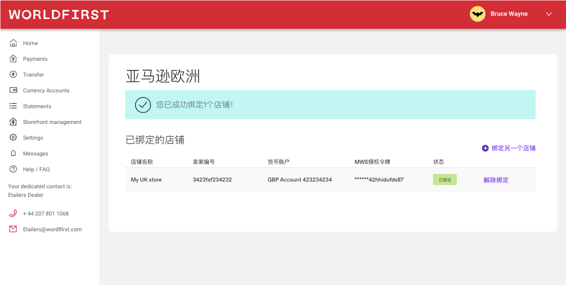Click 'Your dedicated contact is:' text
566x285 pixels.
pos(40,186)
